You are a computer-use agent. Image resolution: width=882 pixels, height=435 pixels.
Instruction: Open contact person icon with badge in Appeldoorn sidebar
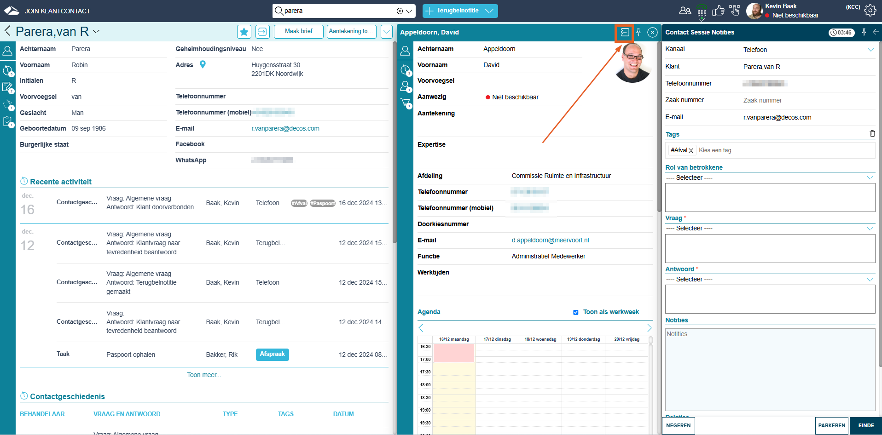(x=406, y=86)
